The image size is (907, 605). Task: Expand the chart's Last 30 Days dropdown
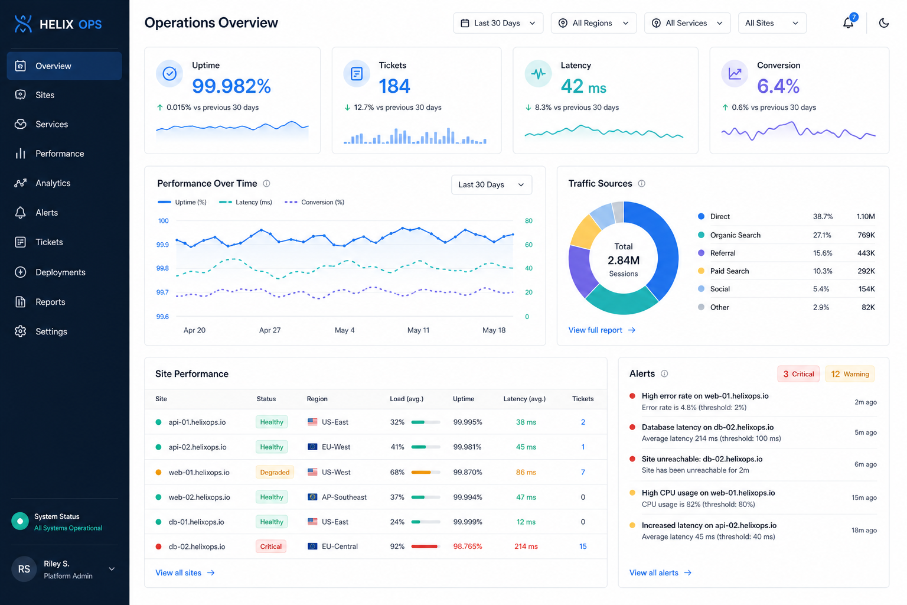point(491,184)
